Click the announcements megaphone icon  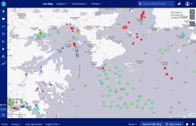[179, 4]
